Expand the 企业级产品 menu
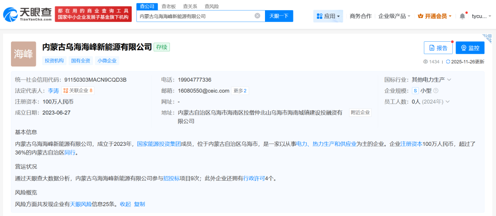The width and height of the screenshot is (496, 216). [x=394, y=16]
